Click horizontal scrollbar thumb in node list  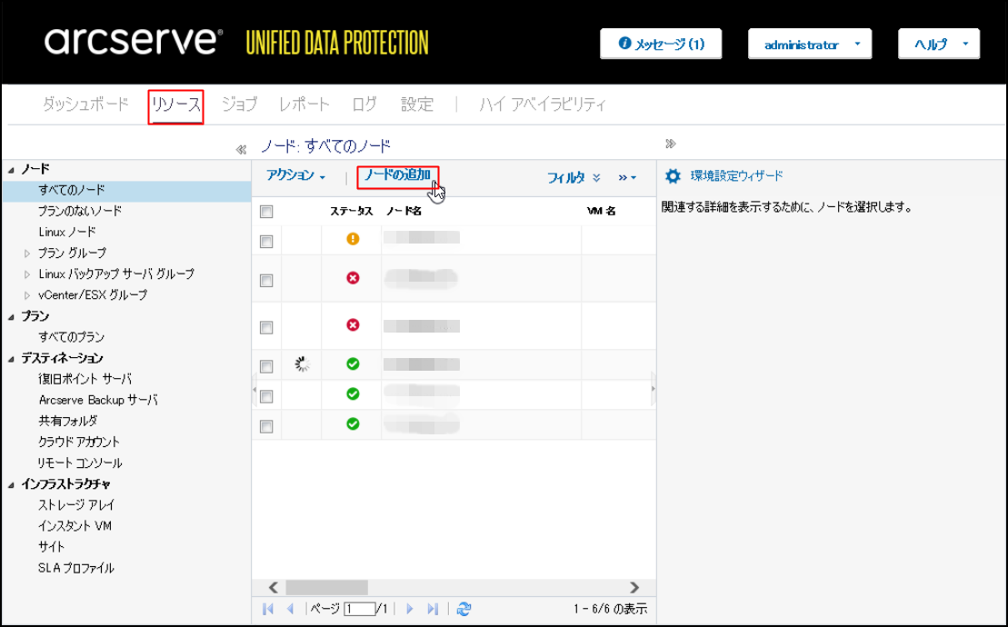pos(326,587)
